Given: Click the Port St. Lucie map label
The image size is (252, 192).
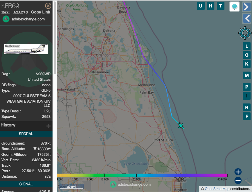Looking at the screenshot, I should coord(164,140).
